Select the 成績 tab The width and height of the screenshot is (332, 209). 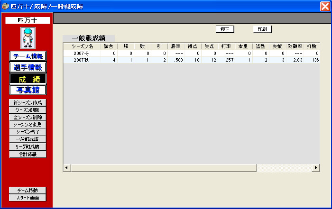(x=28, y=79)
